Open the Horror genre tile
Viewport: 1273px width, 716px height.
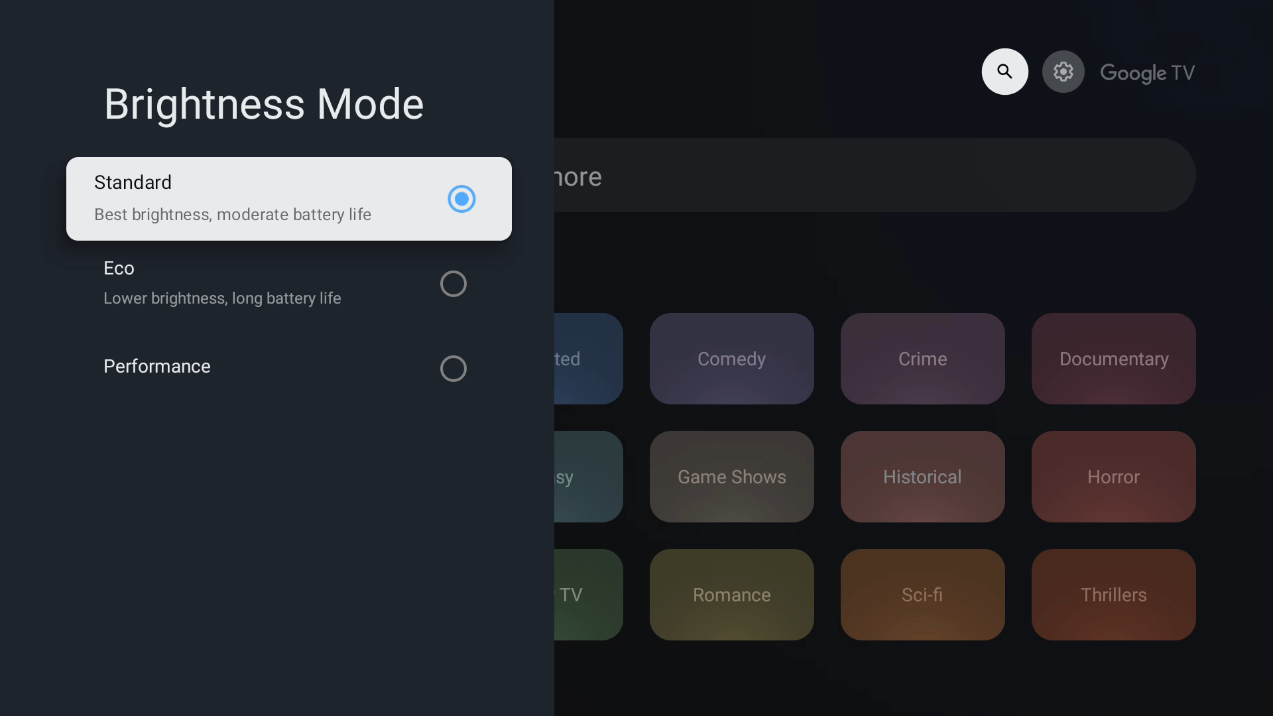tap(1113, 477)
